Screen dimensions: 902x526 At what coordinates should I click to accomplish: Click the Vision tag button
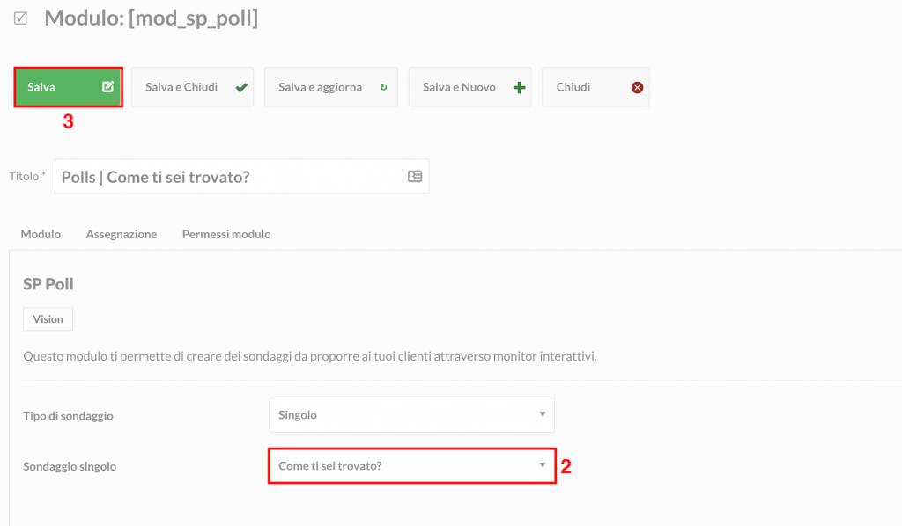(48, 318)
